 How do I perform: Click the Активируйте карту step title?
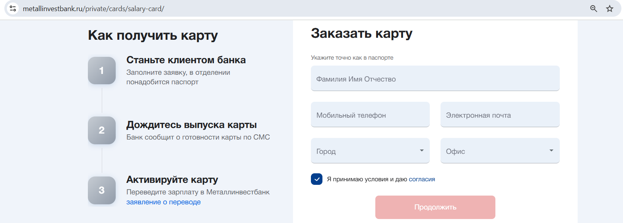point(172,180)
